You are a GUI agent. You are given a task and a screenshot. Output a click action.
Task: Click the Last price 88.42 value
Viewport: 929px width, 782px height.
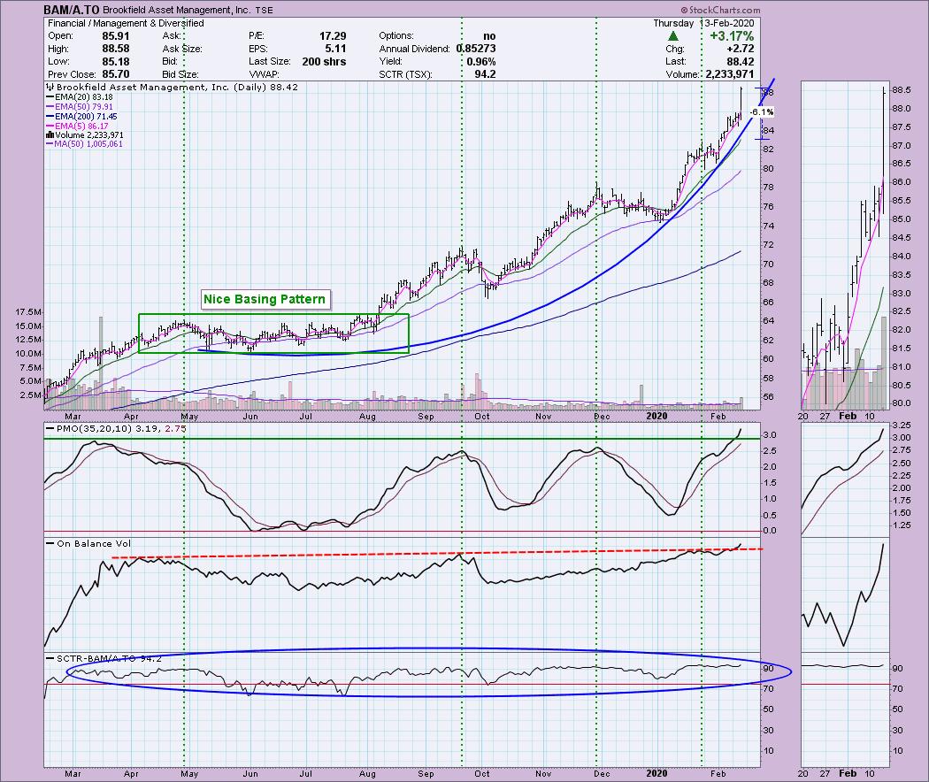(x=740, y=62)
